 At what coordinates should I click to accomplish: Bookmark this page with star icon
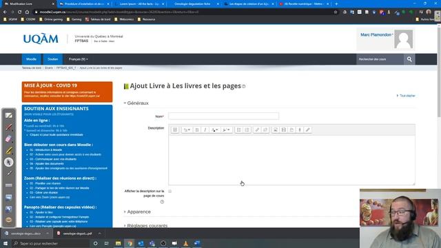coord(336,12)
